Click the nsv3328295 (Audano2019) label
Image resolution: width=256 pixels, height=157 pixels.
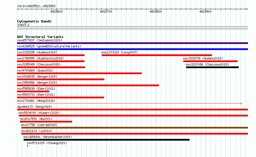(37, 52)
